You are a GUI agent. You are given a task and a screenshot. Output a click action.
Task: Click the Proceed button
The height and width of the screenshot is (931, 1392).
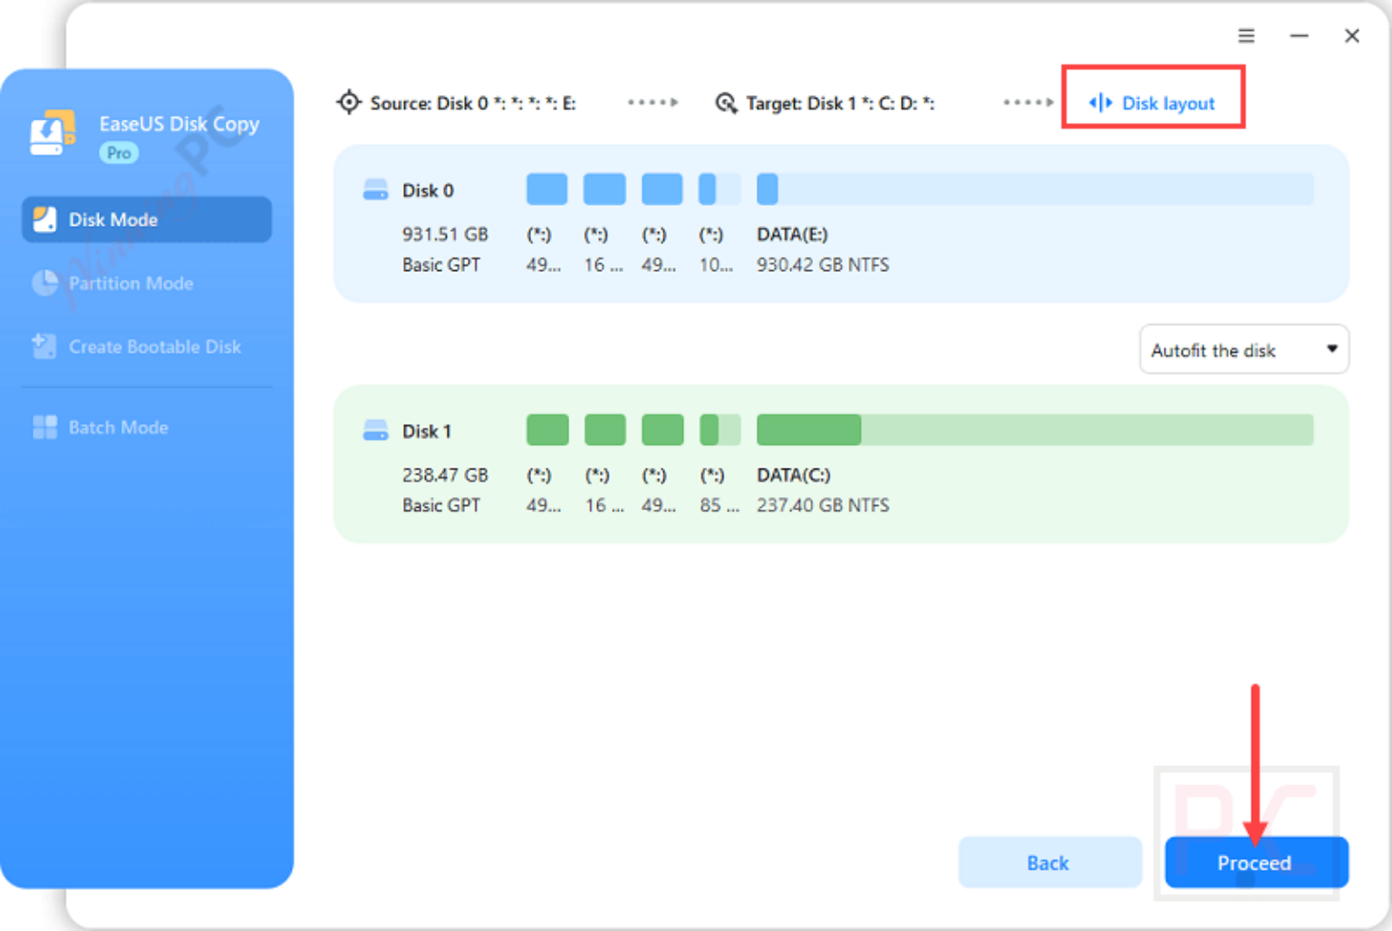point(1255,862)
